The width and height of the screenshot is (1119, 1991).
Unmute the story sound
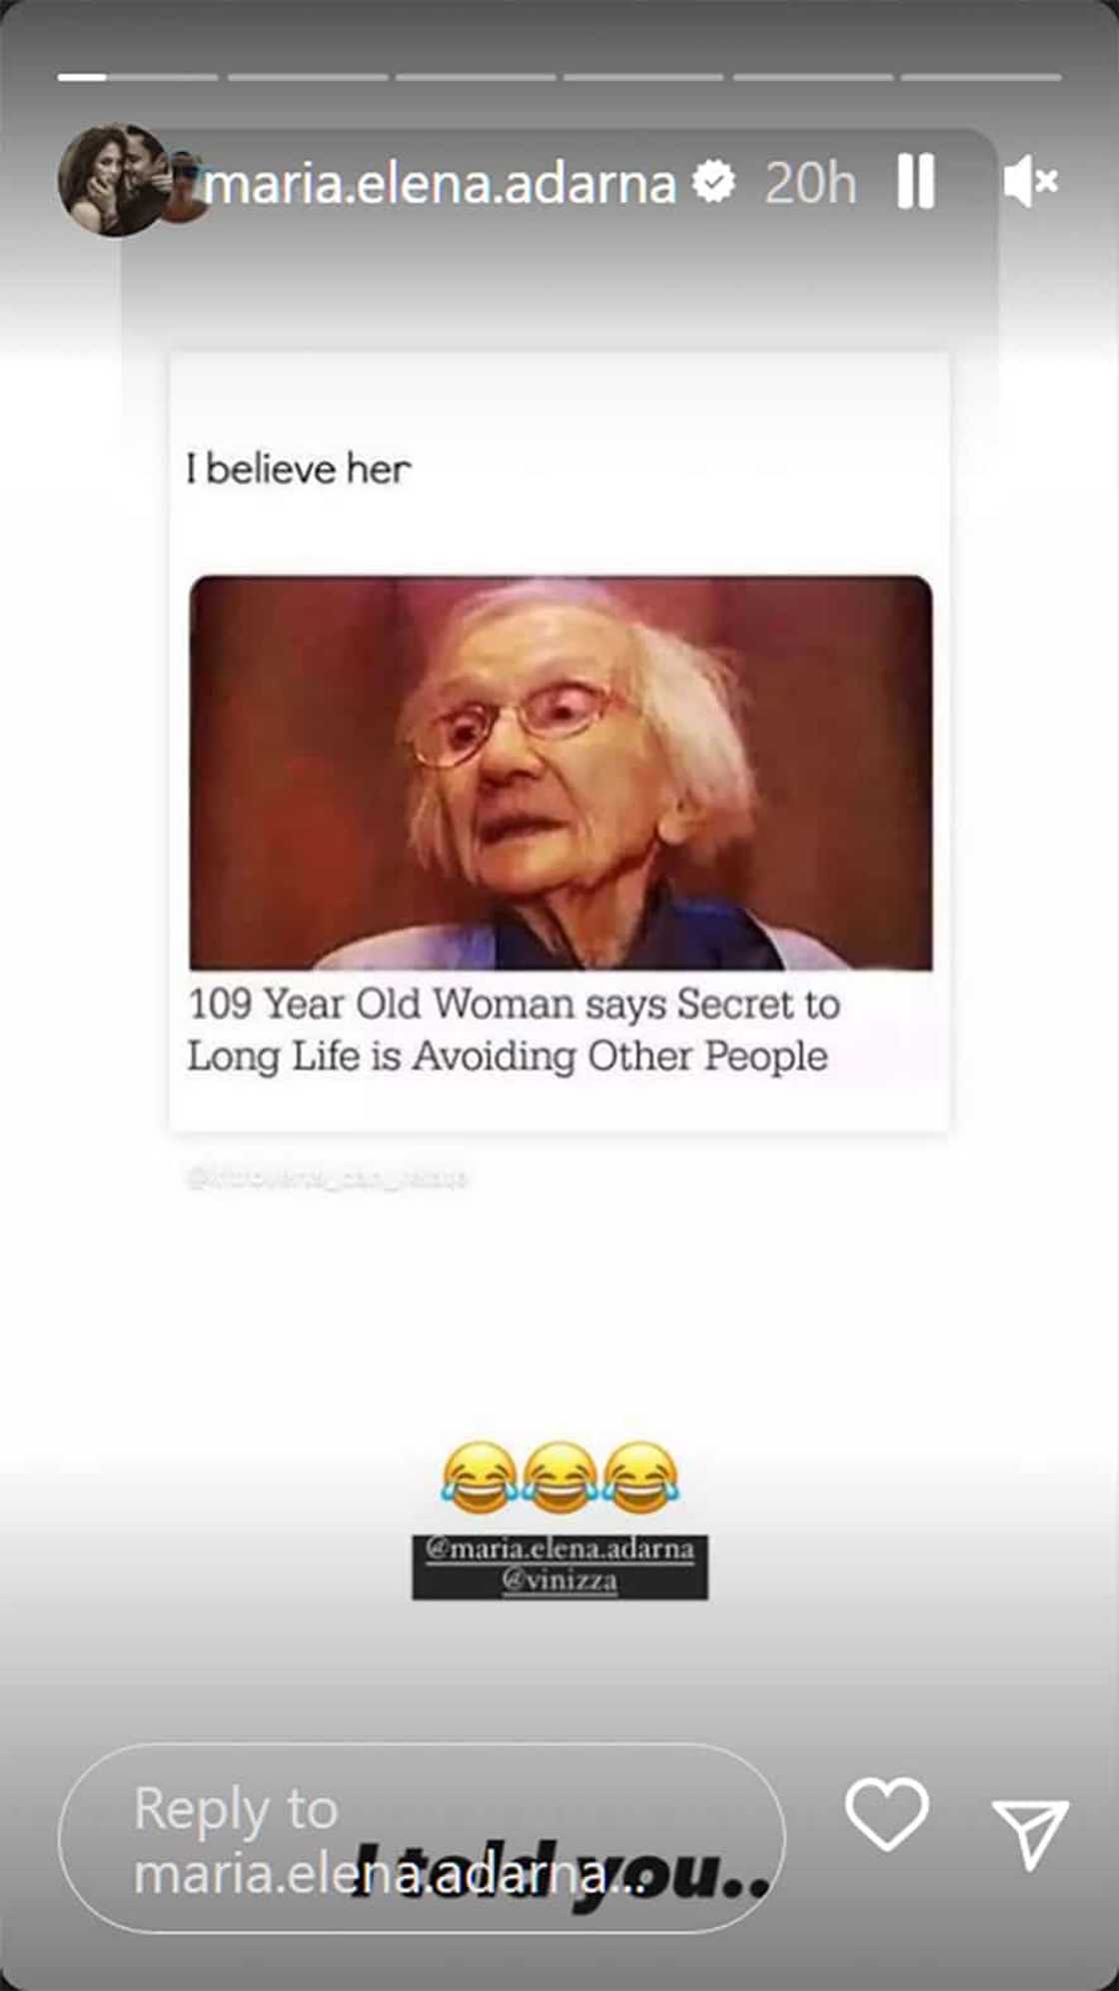(1030, 182)
